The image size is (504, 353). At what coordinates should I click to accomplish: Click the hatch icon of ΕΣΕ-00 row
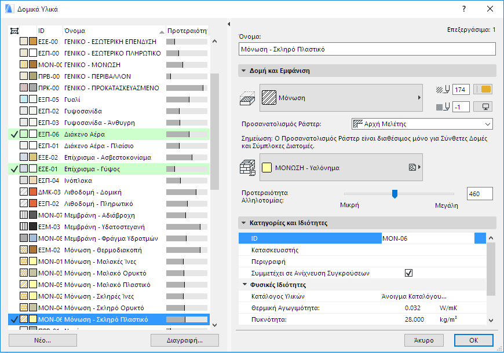(x=24, y=42)
